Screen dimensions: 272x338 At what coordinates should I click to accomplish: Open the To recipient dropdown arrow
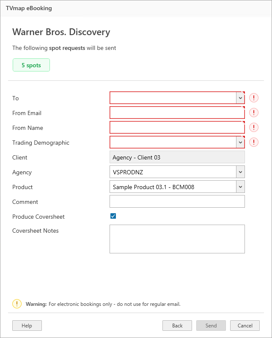point(240,98)
